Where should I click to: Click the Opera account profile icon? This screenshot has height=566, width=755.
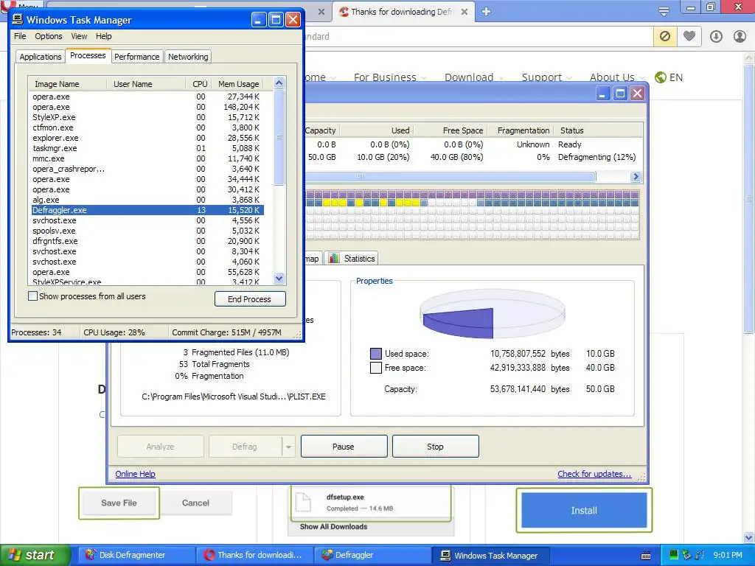pyautogui.click(x=740, y=36)
